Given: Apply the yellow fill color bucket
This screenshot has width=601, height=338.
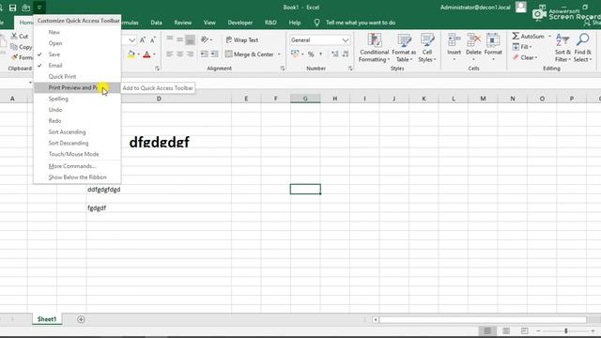Looking at the screenshot, I should (131, 54).
